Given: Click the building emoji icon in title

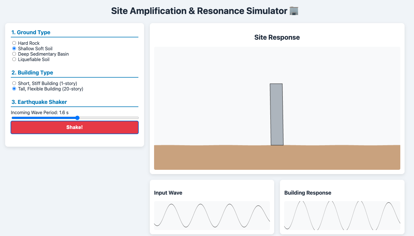Looking at the screenshot, I should [294, 11].
